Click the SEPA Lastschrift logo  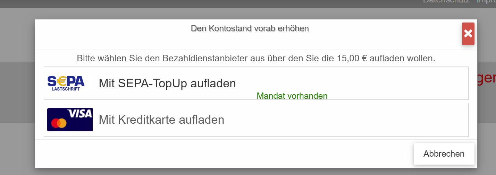point(66,84)
